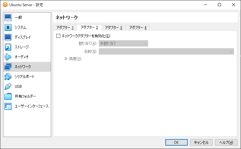Open the 共有フォルダー settings category
Viewport: 241px width, 149px height.
[x=27, y=96]
